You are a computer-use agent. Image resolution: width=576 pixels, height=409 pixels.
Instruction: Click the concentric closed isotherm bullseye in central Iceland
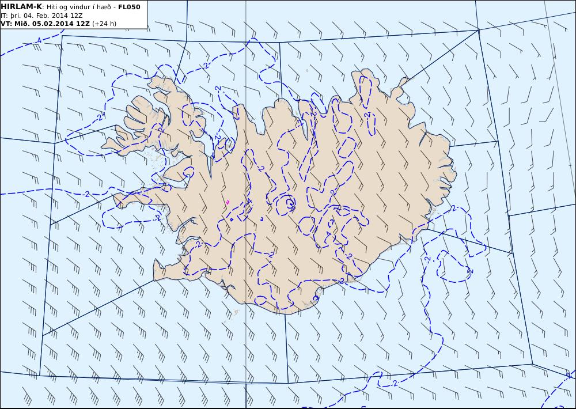(286, 204)
